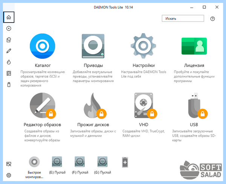Open the Лицензия title link
The width and height of the screenshot is (226, 184).
click(x=194, y=65)
